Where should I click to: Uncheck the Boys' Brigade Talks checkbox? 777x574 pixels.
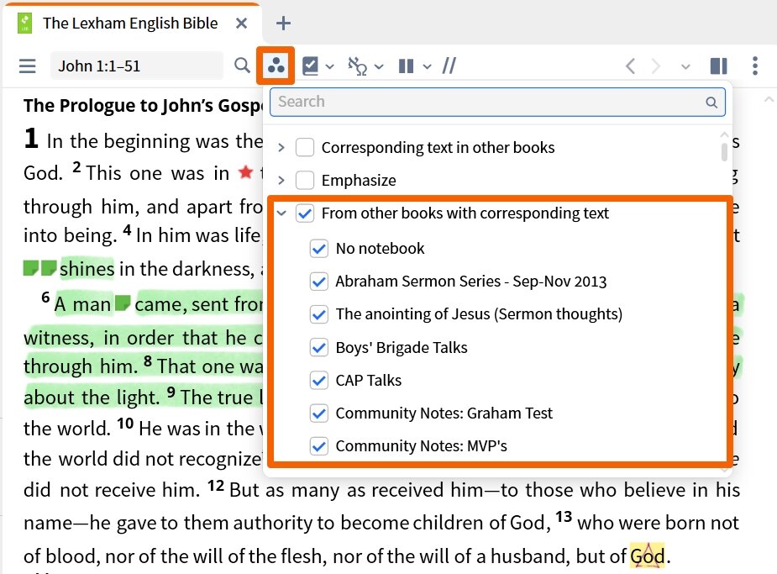point(318,347)
